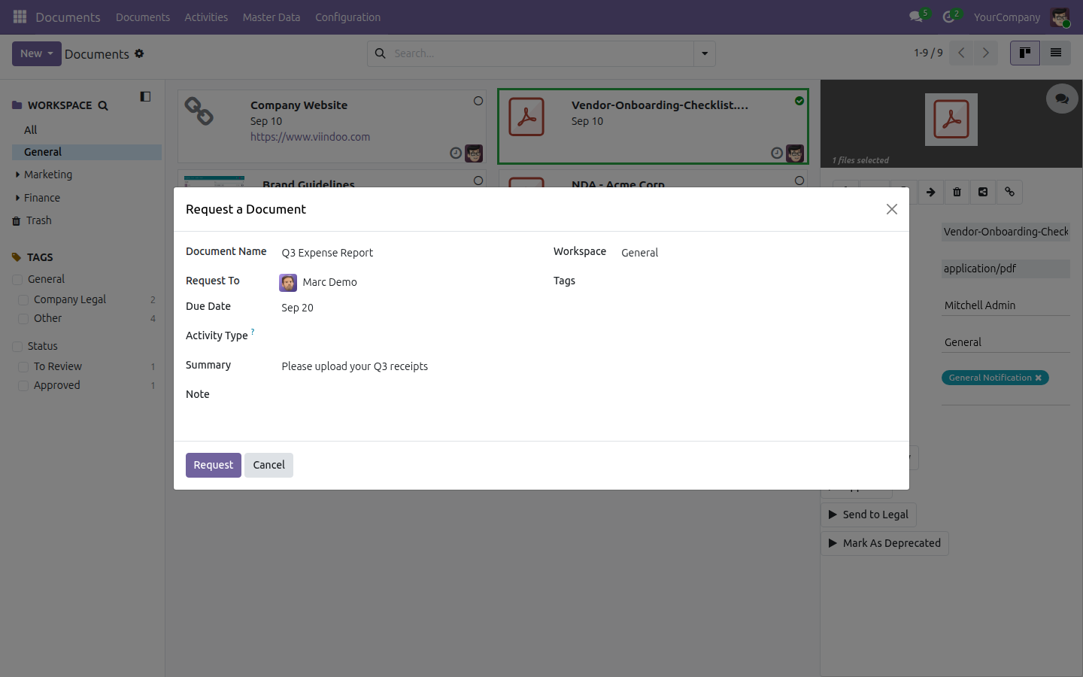Go to the previous page arrow

961,53
